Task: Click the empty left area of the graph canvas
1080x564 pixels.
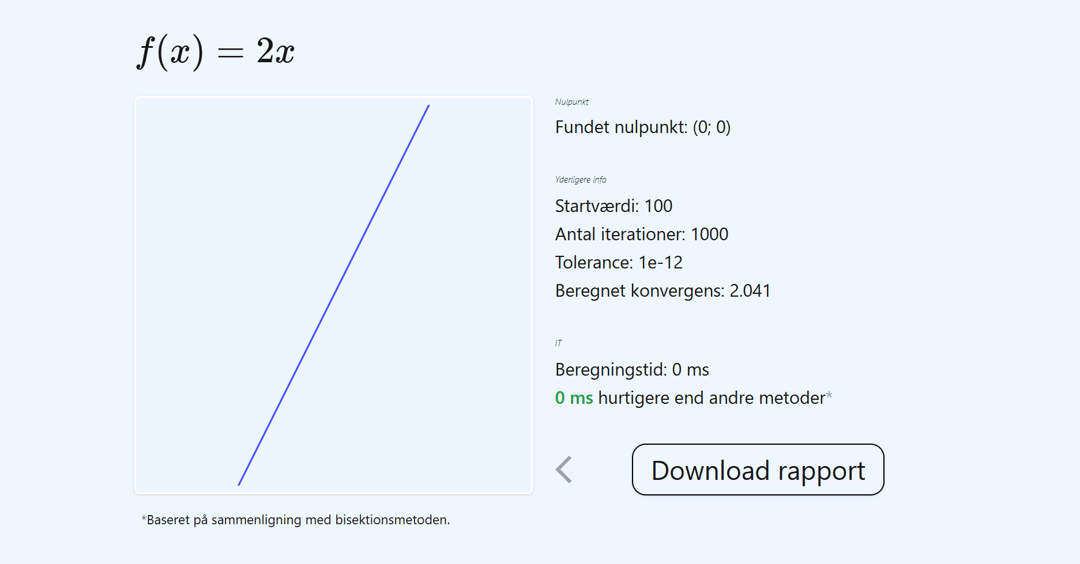Action: (185, 230)
